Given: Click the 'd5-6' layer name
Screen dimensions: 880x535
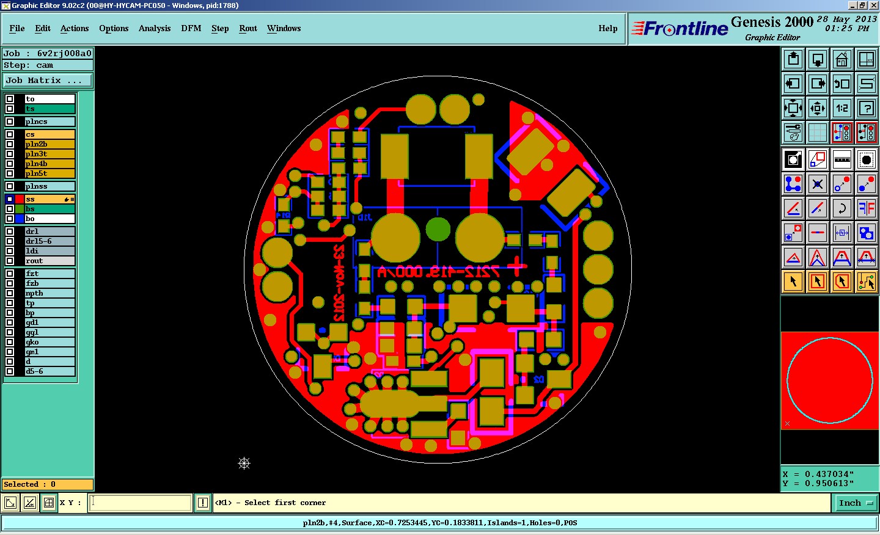Looking at the screenshot, I should point(50,371).
